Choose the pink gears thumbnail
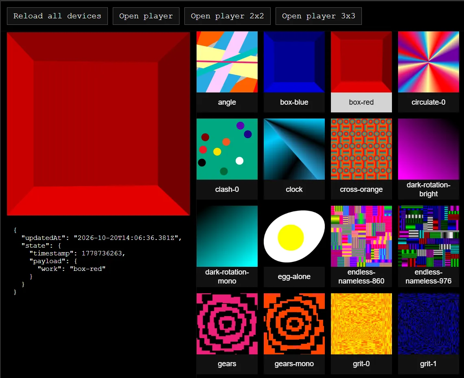 pyautogui.click(x=227, y=324)
